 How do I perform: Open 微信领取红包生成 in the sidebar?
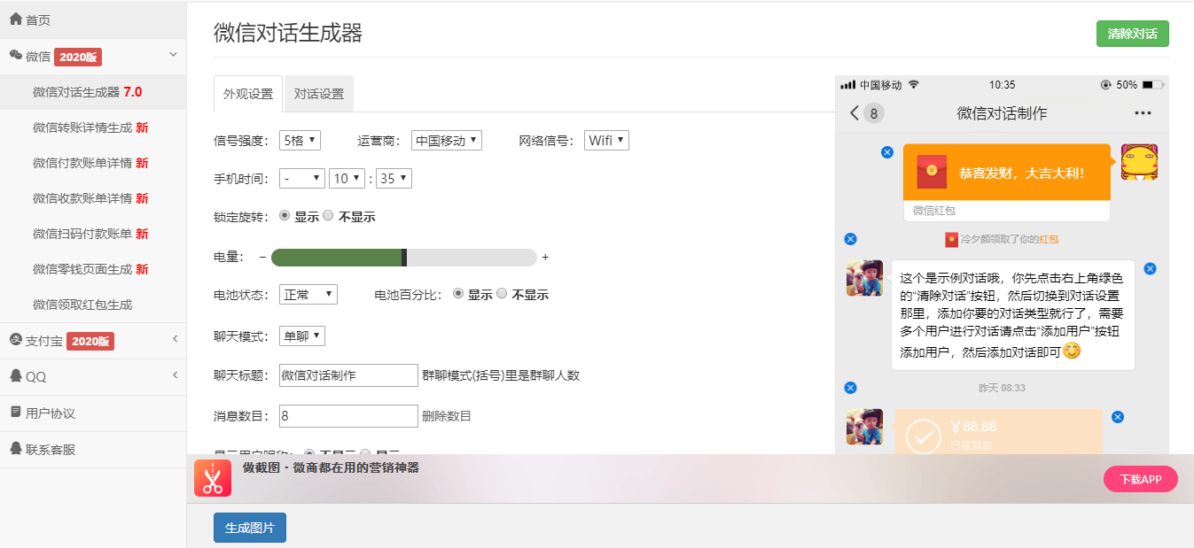click(x=93, y=305)
